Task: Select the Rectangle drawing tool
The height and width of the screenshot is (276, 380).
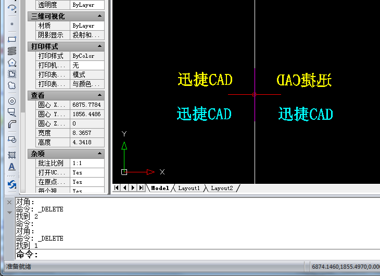Action: coord(12,39)
